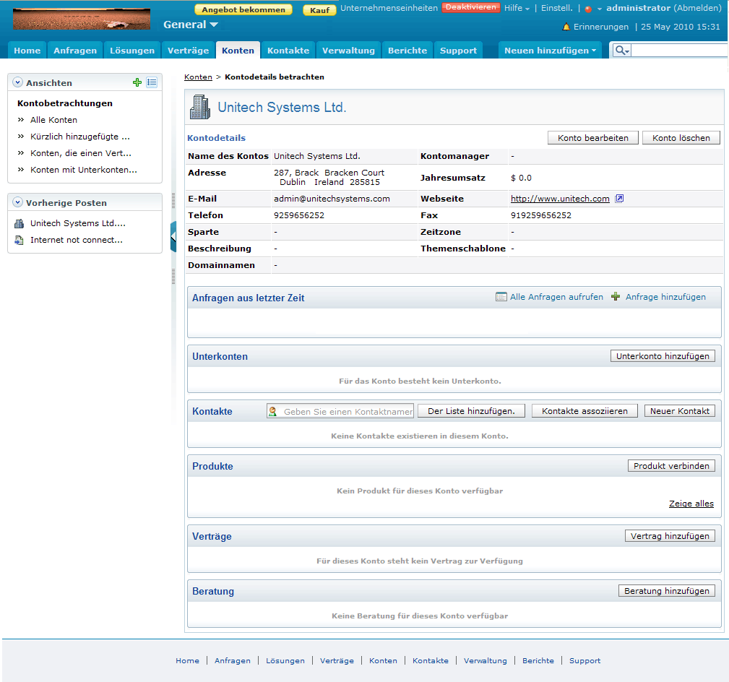Collapse the Vorherige Posten panel
Image resolution: width=729 pixels, height=682 pixels.
[17, 202]
